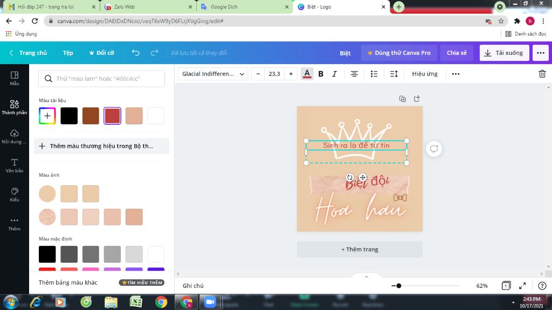This screenshot has width=552, height=310.
Task: Open the page grid view
Action: [506, 286]
